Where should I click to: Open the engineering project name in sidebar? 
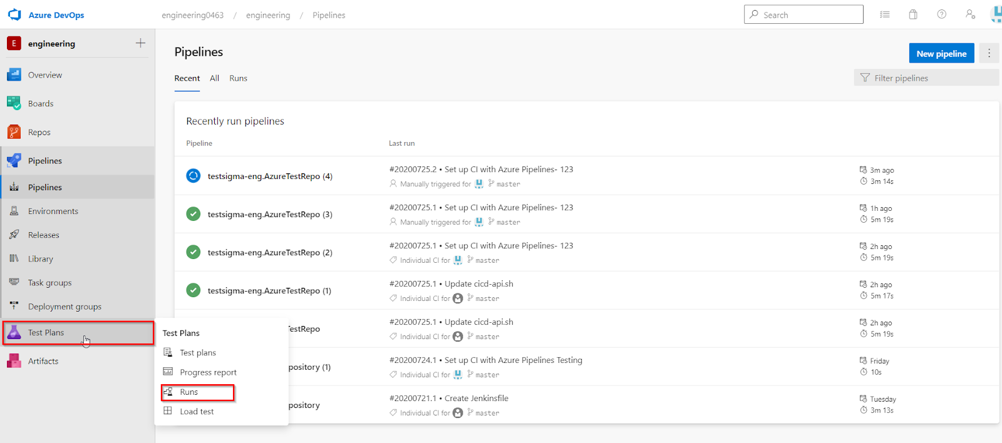51,44
